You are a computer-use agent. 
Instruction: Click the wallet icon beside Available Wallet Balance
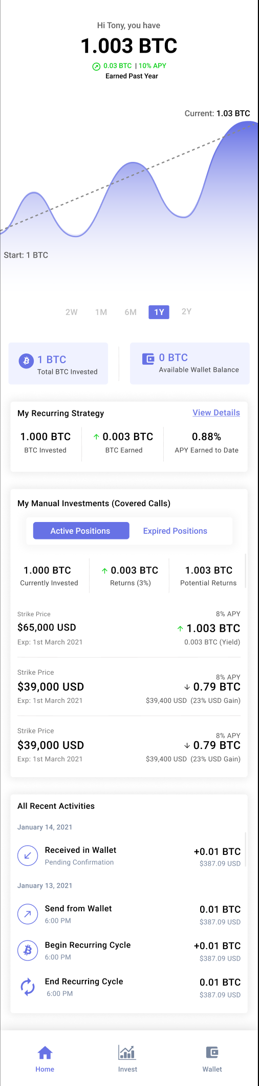(x=148, y=359)
